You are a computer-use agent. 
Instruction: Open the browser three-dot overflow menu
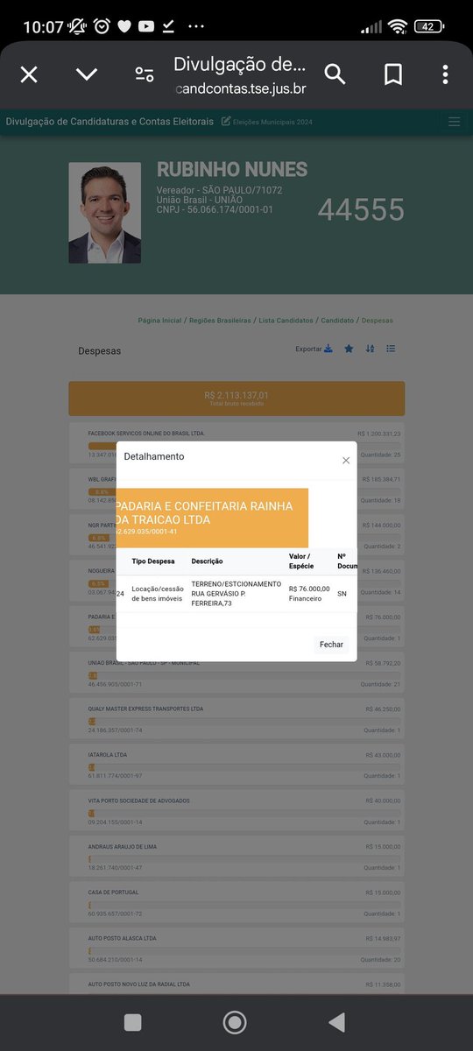(445, 74)
